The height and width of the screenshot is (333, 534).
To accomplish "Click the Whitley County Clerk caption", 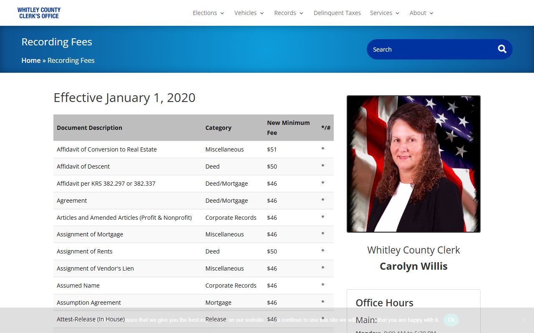I will tap(413, 250).
